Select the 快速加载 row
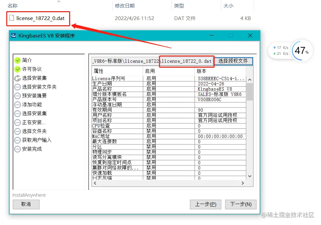Viewport: 321px width, 225px height. (x=169, y=173)
